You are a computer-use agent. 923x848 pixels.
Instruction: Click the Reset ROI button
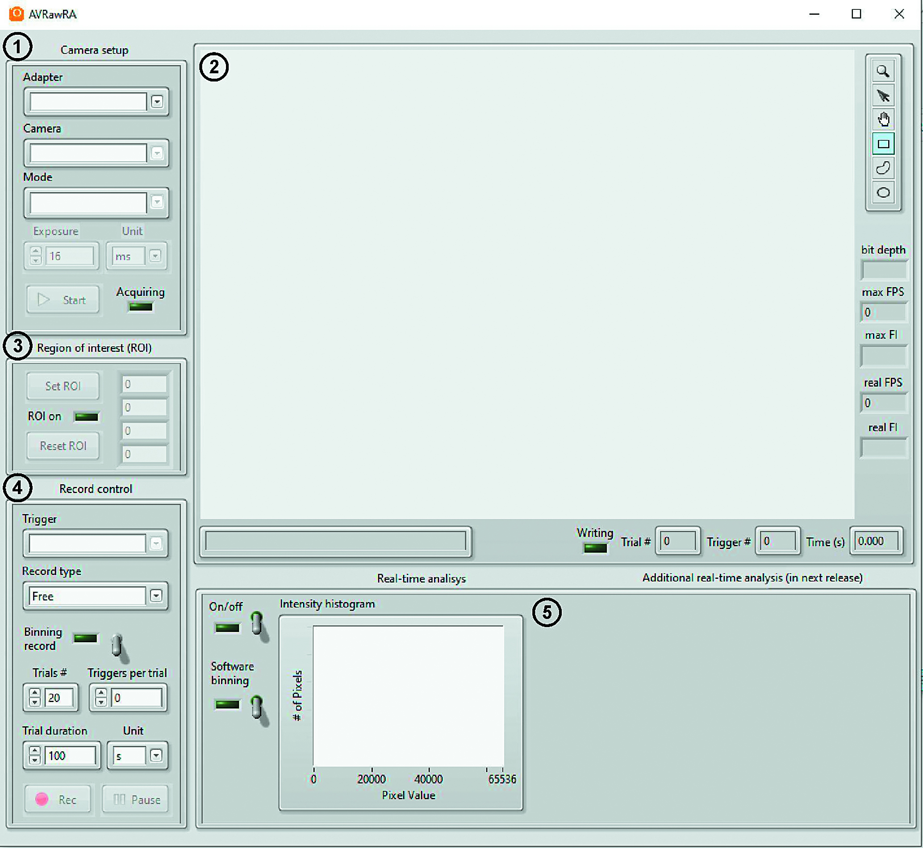coord(63,445)
